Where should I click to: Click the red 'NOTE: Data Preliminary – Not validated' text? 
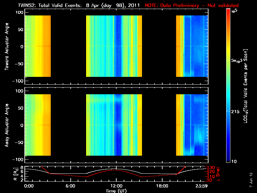tap(191, 5)
